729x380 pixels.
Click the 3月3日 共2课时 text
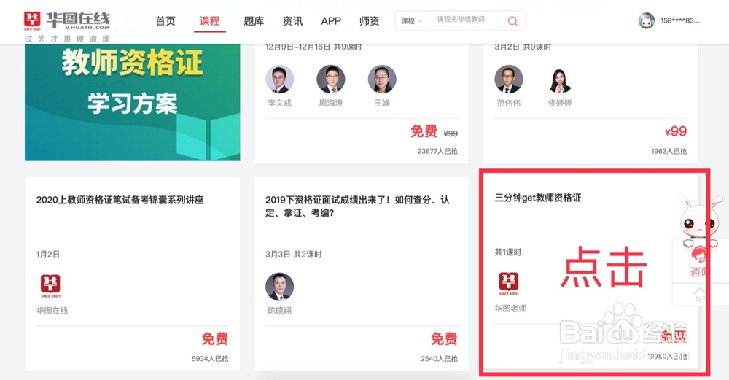point(293,255)
